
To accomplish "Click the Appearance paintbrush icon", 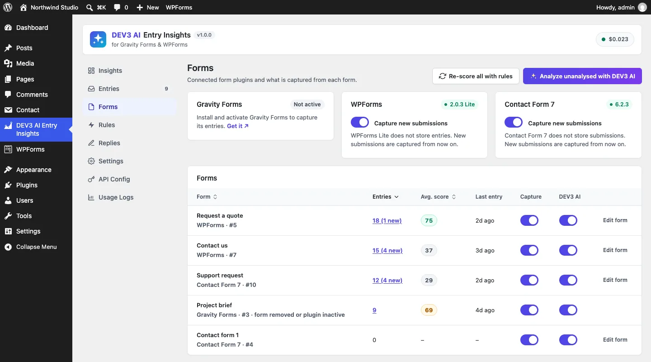I will tap(8, 170).
